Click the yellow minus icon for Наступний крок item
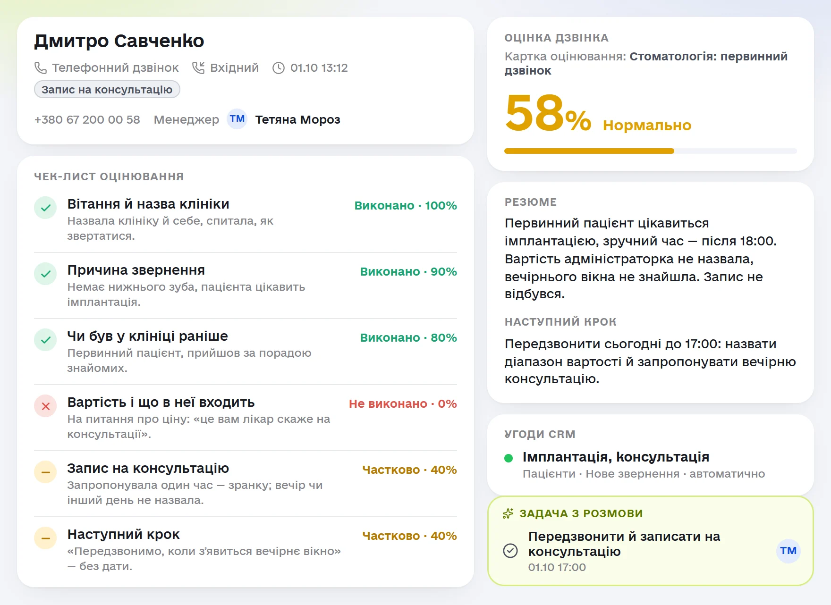 45,538
